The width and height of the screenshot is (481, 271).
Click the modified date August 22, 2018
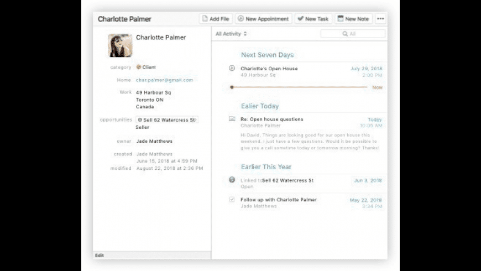[x=170, y=168]
